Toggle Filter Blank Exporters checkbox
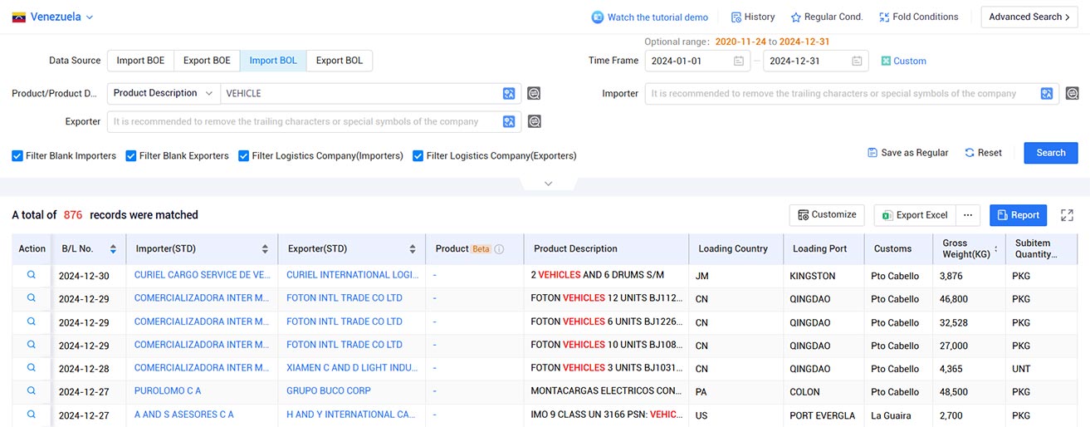 point(131,155)
